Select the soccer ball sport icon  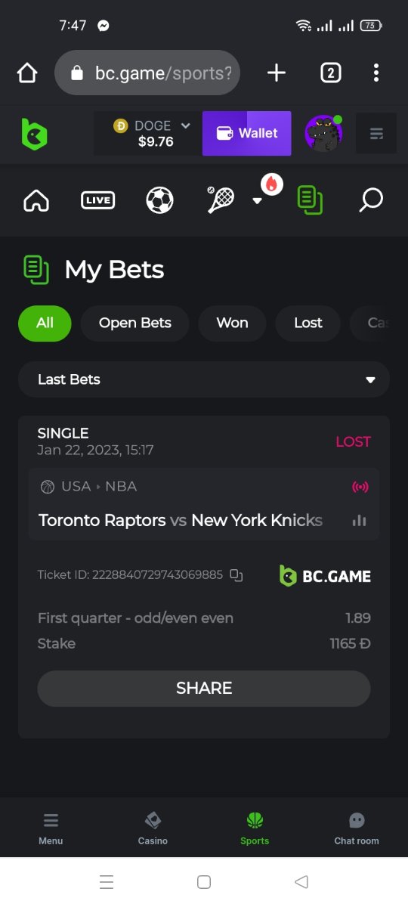click(x=159, y=200)
